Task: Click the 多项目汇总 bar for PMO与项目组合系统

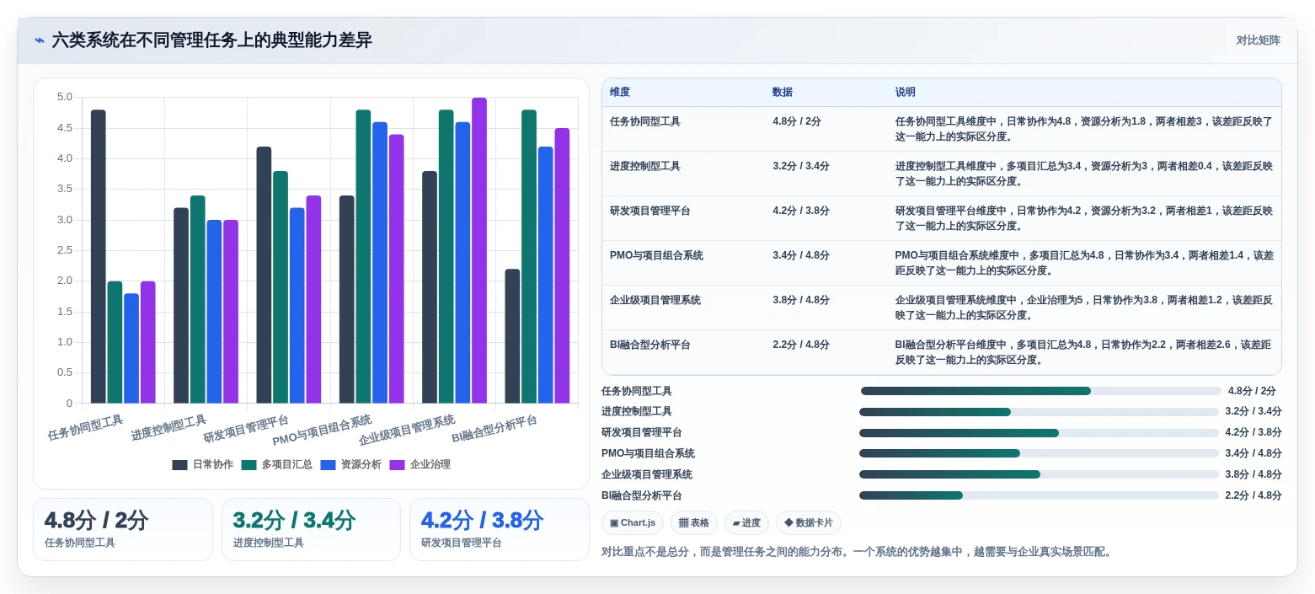Action: (x=363, y=256)
